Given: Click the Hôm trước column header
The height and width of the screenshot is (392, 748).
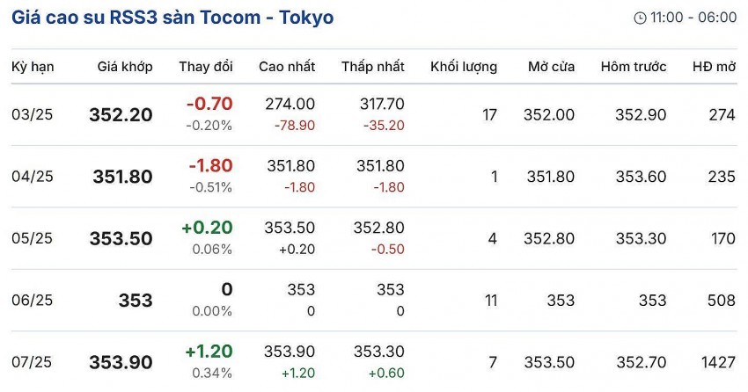Looking at the screenshot, I should click(x=634, y=67).
